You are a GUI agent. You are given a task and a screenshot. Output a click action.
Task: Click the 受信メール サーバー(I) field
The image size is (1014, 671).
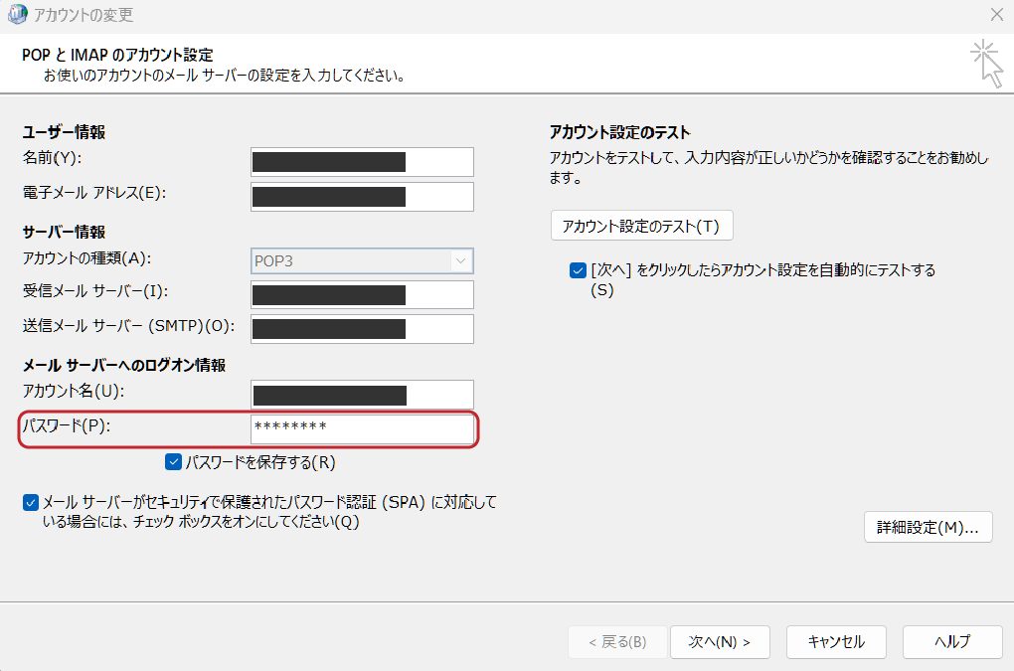[362, 295]
